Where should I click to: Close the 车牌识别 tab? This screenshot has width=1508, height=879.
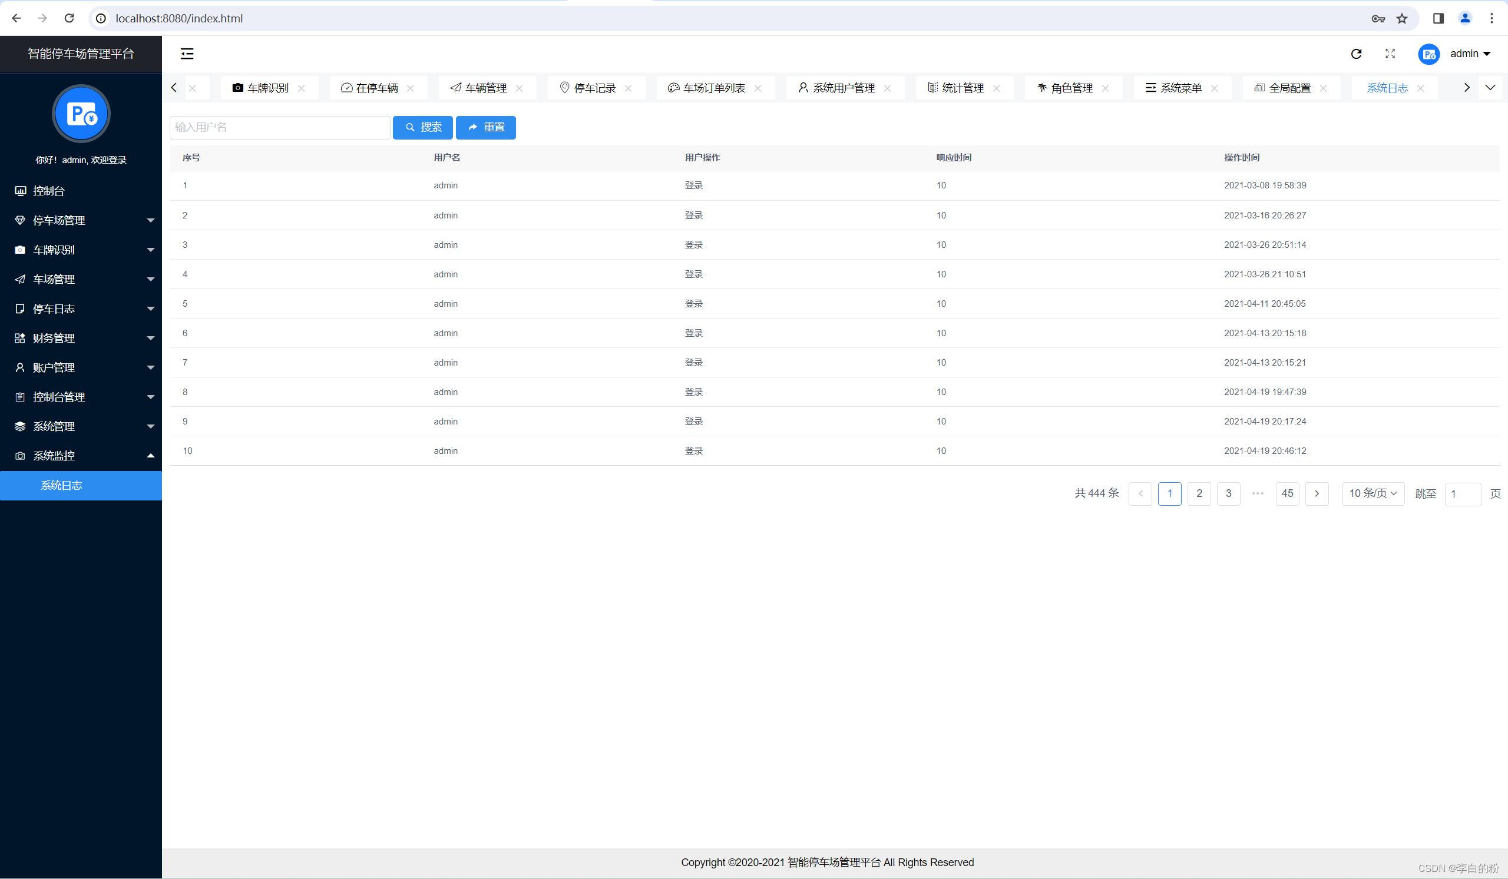pos(302,88)
